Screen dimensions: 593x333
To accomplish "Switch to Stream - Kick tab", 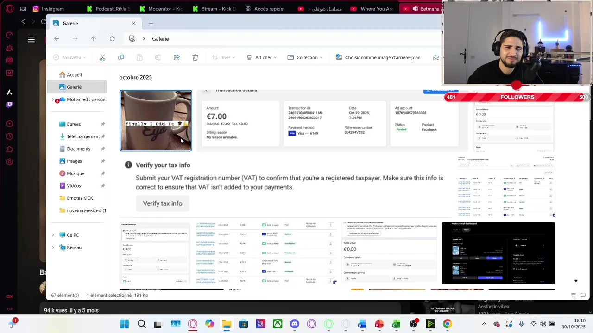I will (x=214, y=9).
